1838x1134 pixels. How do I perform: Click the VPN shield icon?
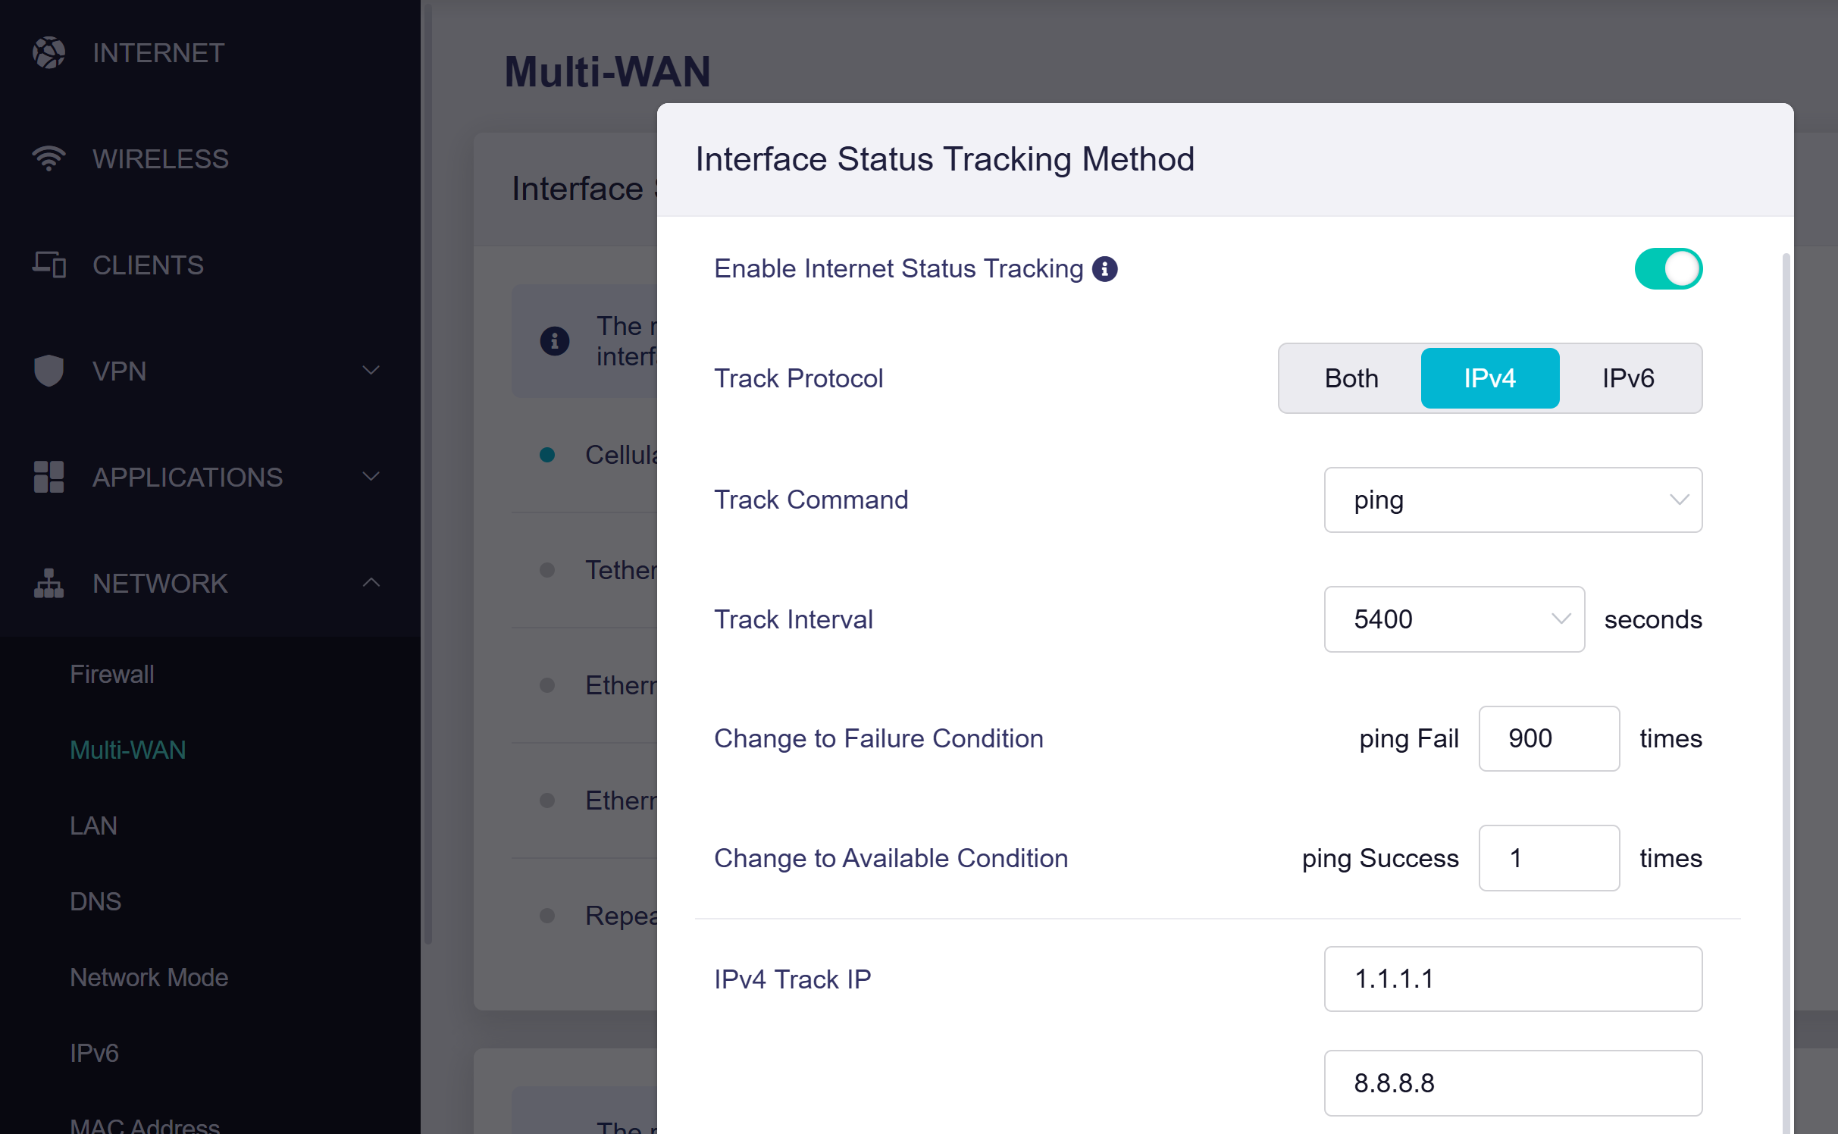49,371
